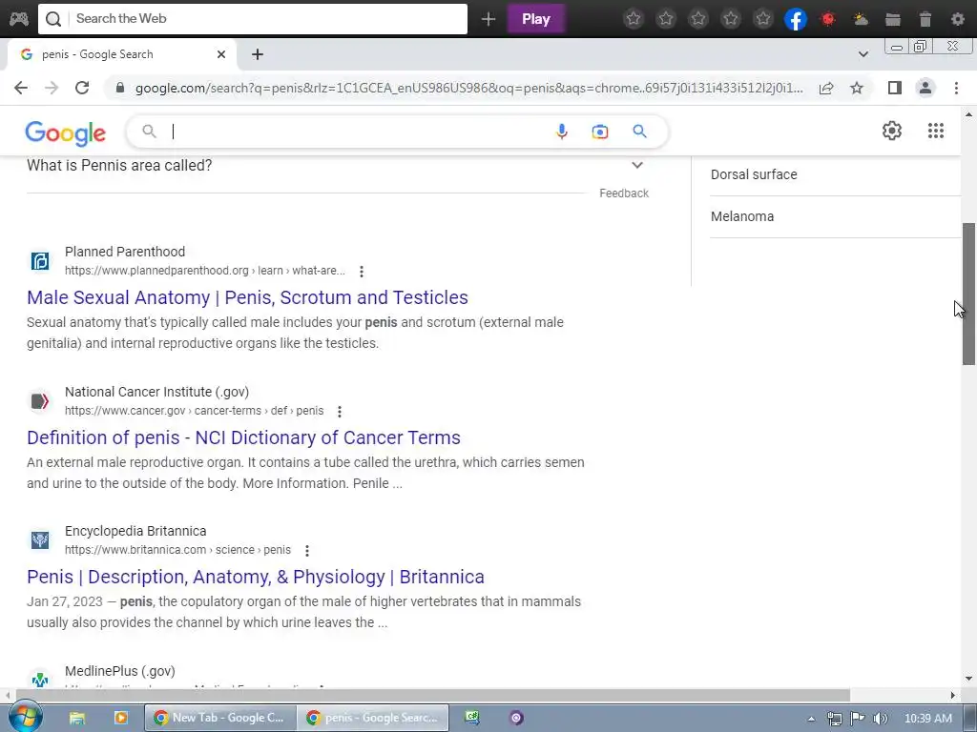The height and width of the screenshot is (732, 977).
Task: Open the weather icon in top toolbar
Action: (x=861, y=19)
